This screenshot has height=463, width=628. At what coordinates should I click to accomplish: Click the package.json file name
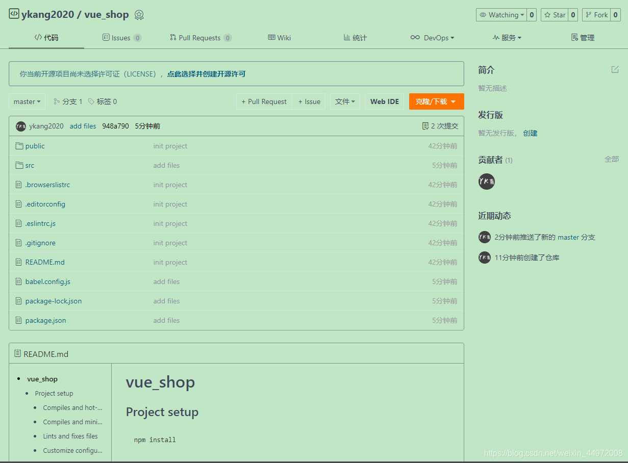click(46, 320)
